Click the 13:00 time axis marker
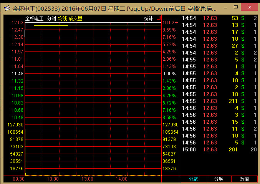Screen dimensions: 260x184 (87, 179)
